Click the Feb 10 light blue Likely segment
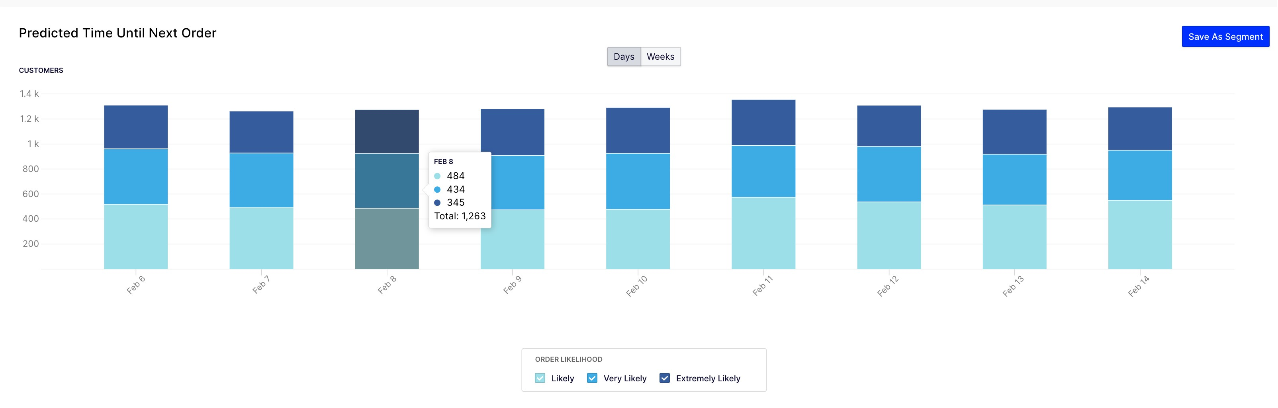The height and width of the screenshot is (408, 1278). pos(638,239)
